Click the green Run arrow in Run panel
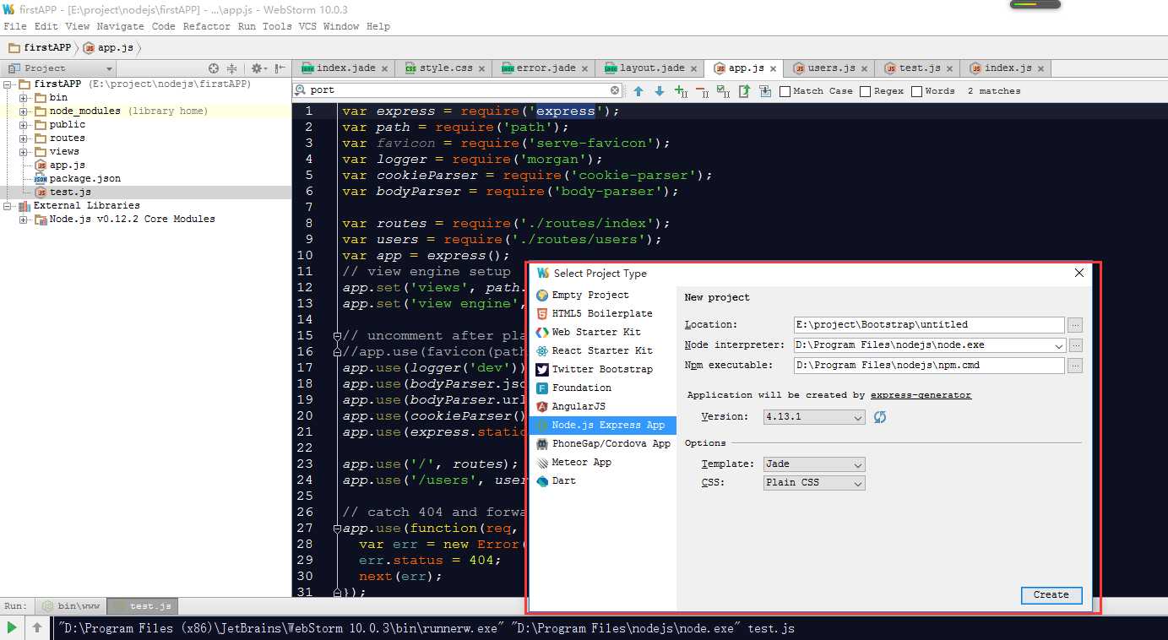Image resolution: width=1168 pixels, height=640 pixels. (x=12, y=627)
